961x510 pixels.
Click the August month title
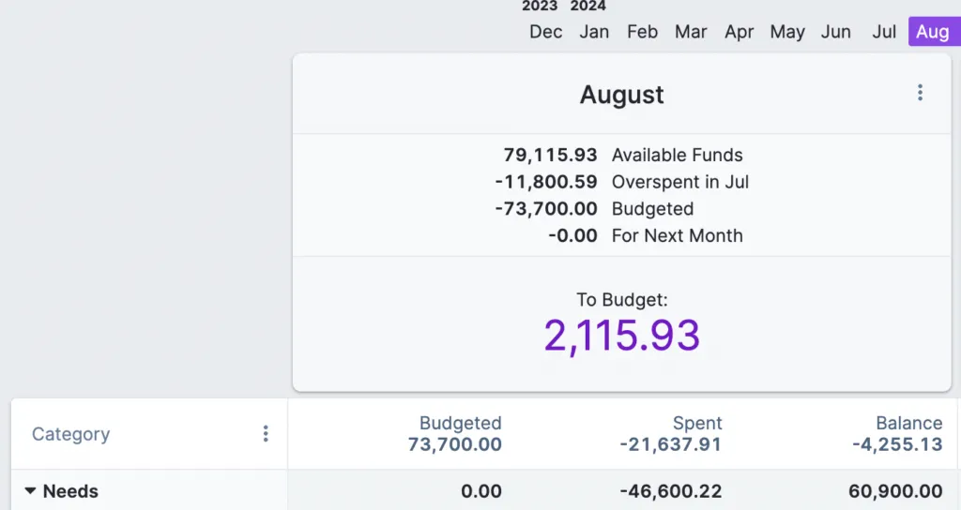(621, 95)
